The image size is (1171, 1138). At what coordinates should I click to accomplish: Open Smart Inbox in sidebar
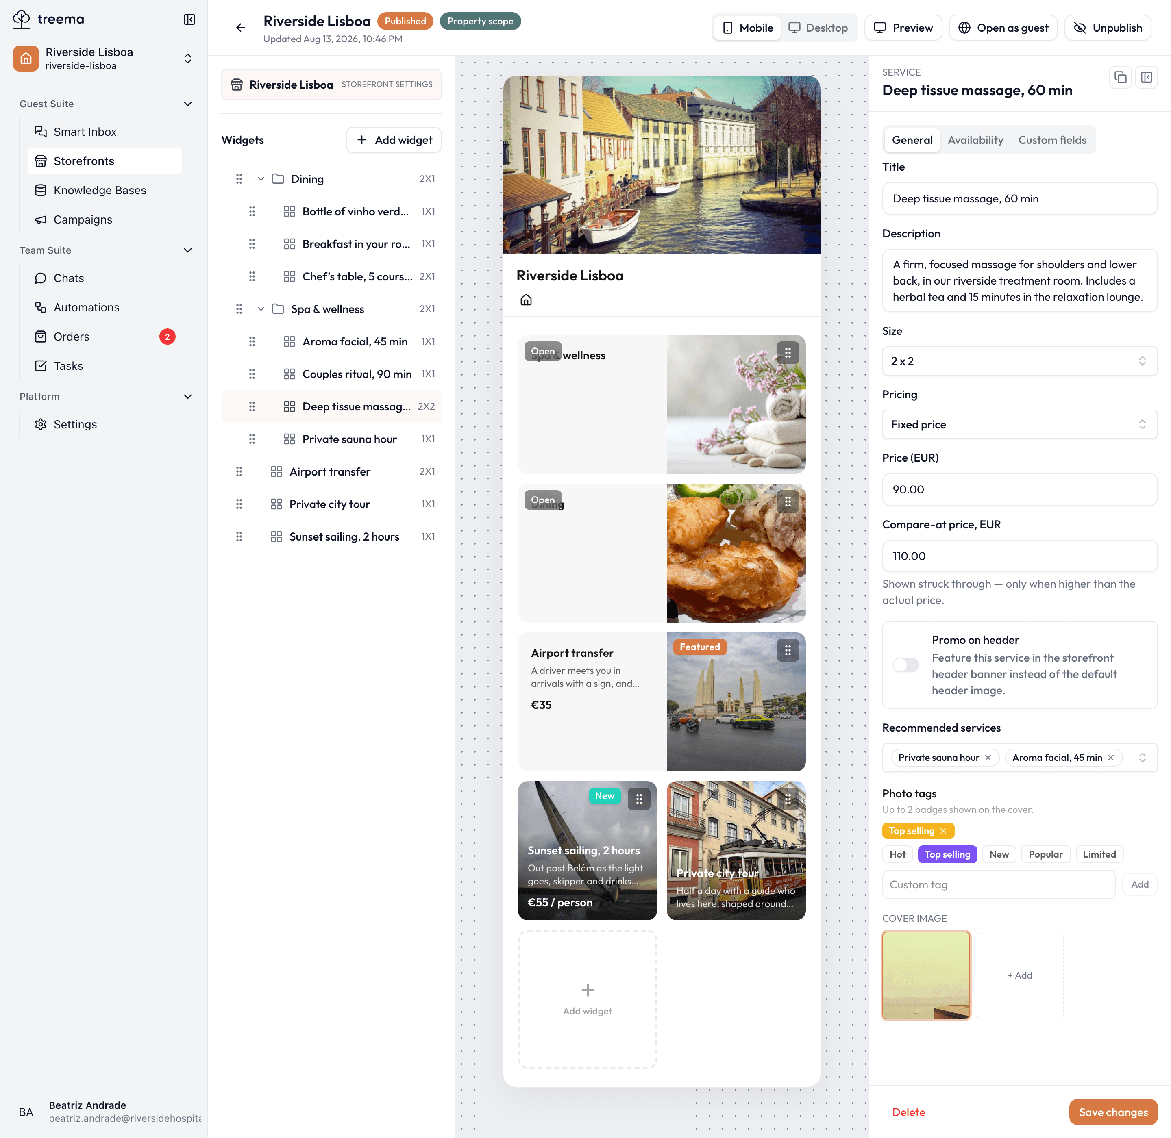pyautogui.click(x=104, y=132)
